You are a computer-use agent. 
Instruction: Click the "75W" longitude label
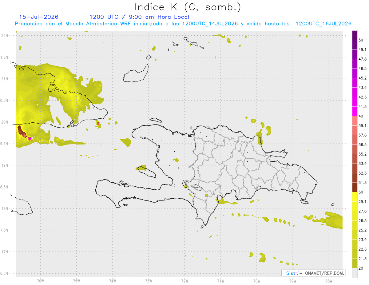click(76, 281)
